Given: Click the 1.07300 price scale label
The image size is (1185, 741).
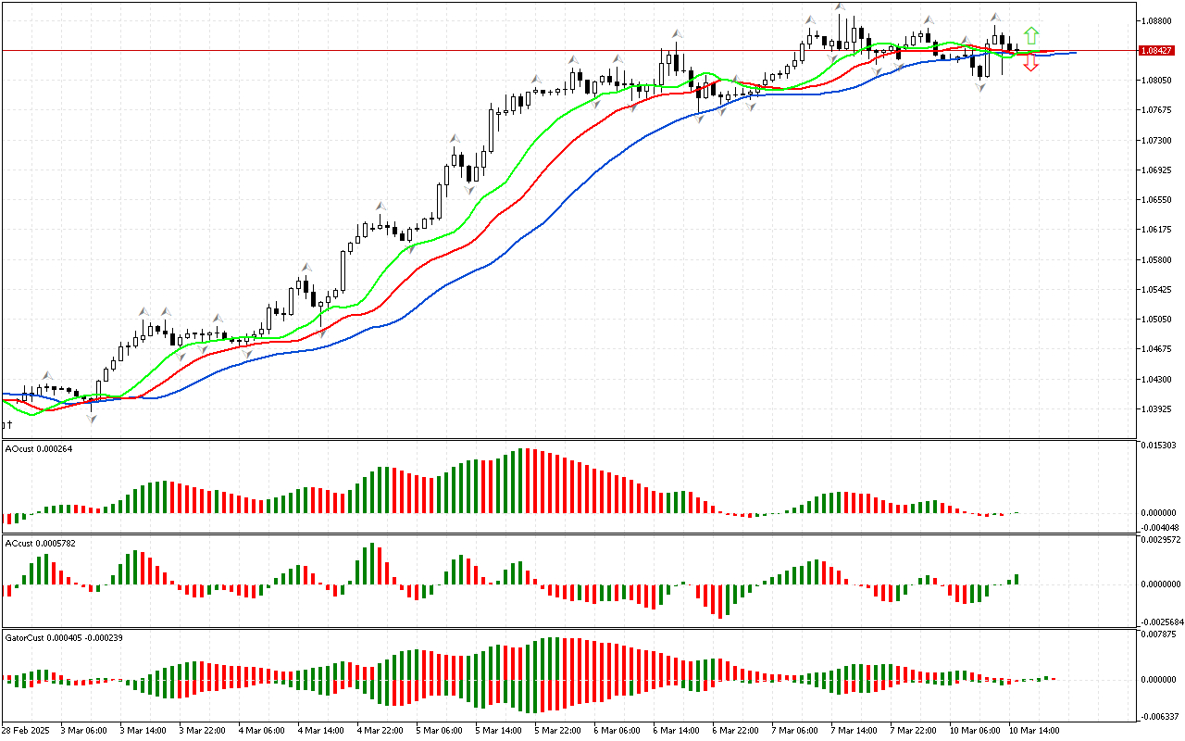Looking at the screenshot, I should (1157, 140).
